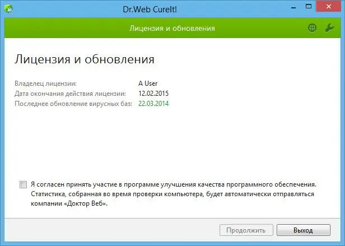Select the license expiration date 12.02.2015
This screenshot has width=345, height=246.
(x=153, y=94)
